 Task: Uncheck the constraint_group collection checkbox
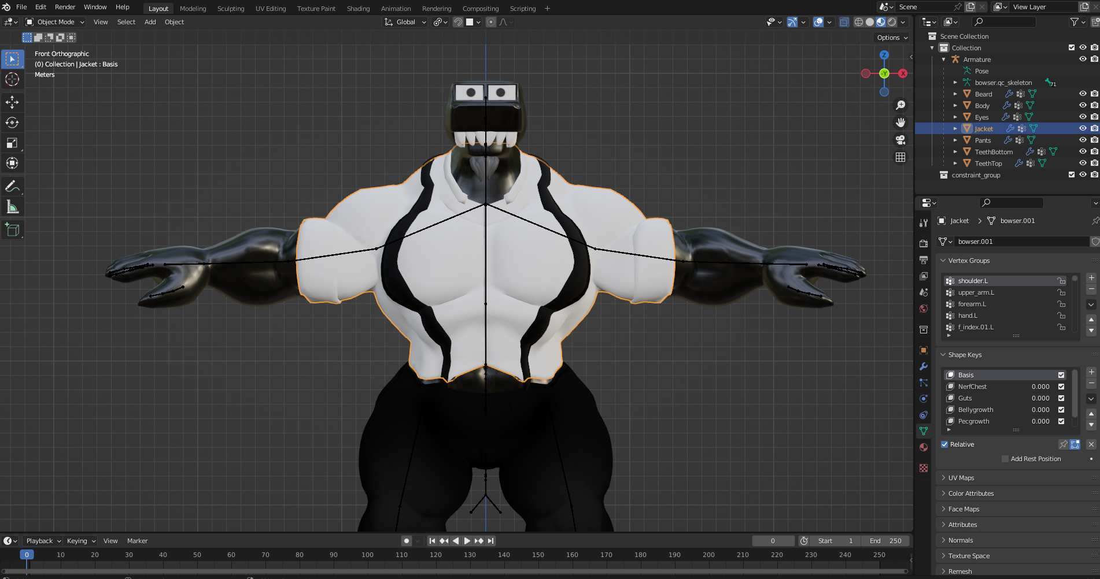pos(1072,175)
